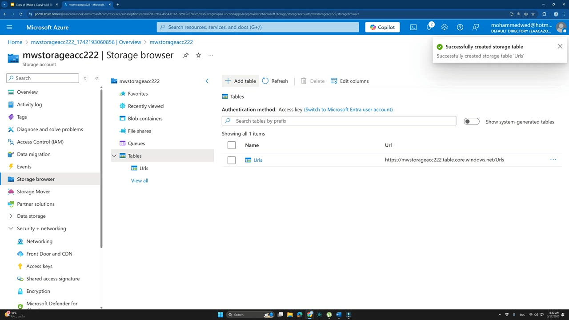Select Queues in the storage tree
569x320 pixels.
tap(136, 143)
